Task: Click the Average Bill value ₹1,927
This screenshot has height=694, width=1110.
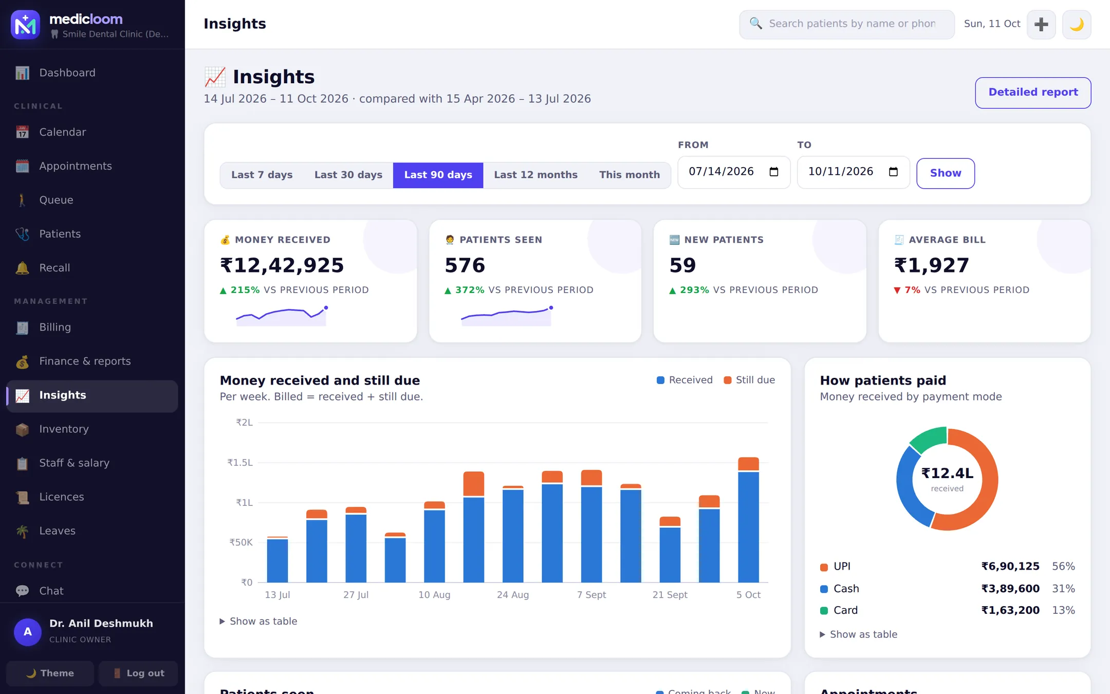Action: coord(932,265)
